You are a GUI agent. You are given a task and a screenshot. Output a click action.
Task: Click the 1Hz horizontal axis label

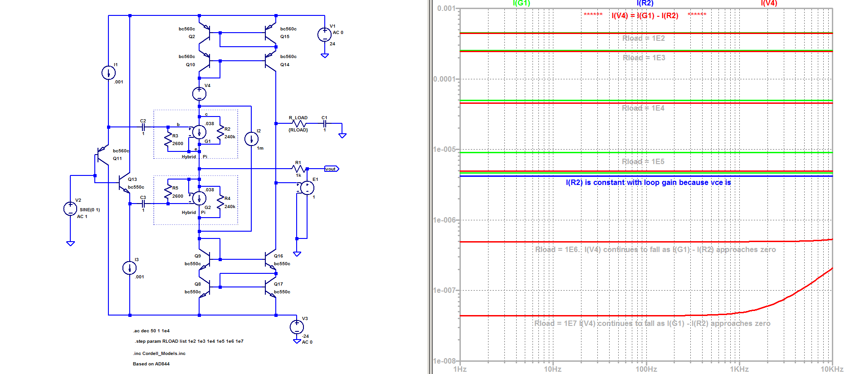[460, 369]
